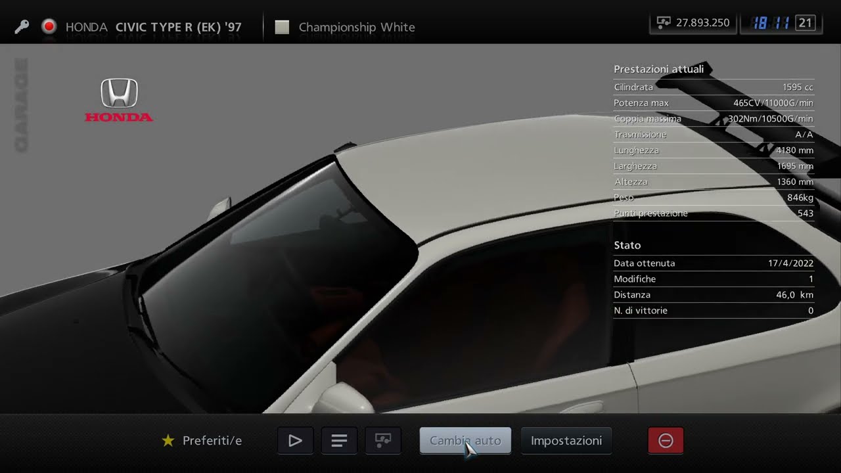The image size is (841, 473).
Task: Click the Distanza 46,0 km row
Action: tap(714, 294)
